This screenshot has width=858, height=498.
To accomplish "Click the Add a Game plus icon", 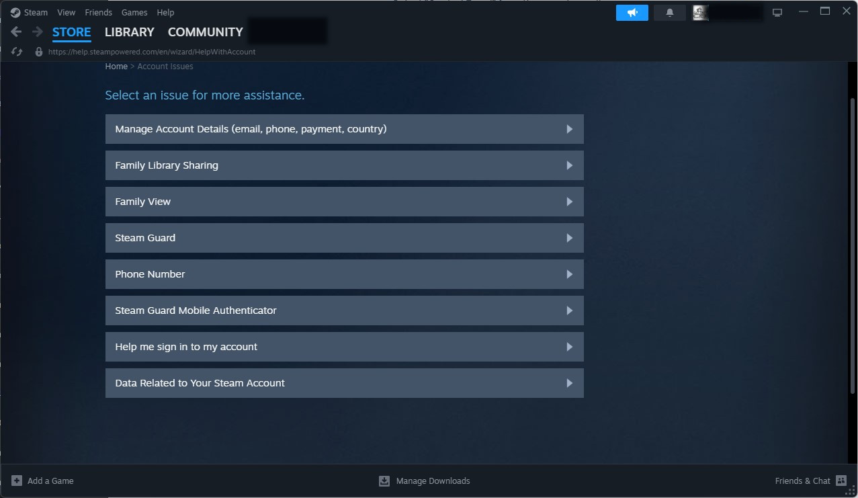I will tap(17, 481).
